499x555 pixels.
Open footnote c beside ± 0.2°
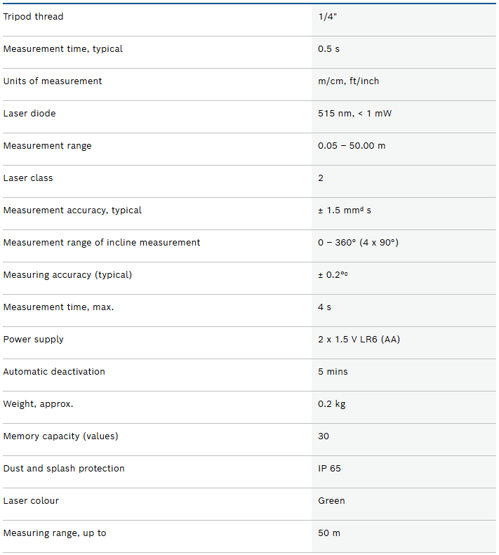coord(345,274)
